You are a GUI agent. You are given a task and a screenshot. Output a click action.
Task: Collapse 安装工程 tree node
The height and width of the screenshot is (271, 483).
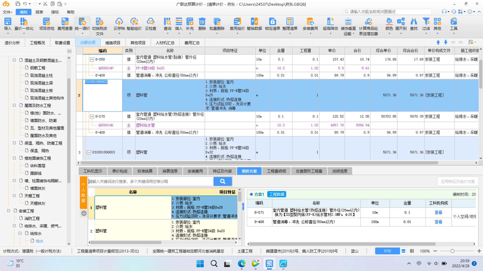(9, 211)
